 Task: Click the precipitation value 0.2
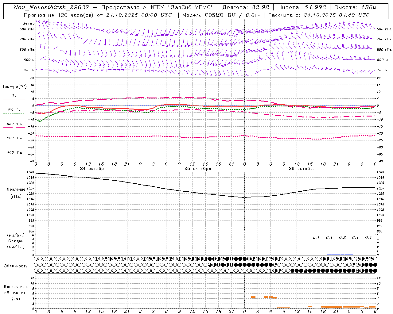[x=342, y=238]
